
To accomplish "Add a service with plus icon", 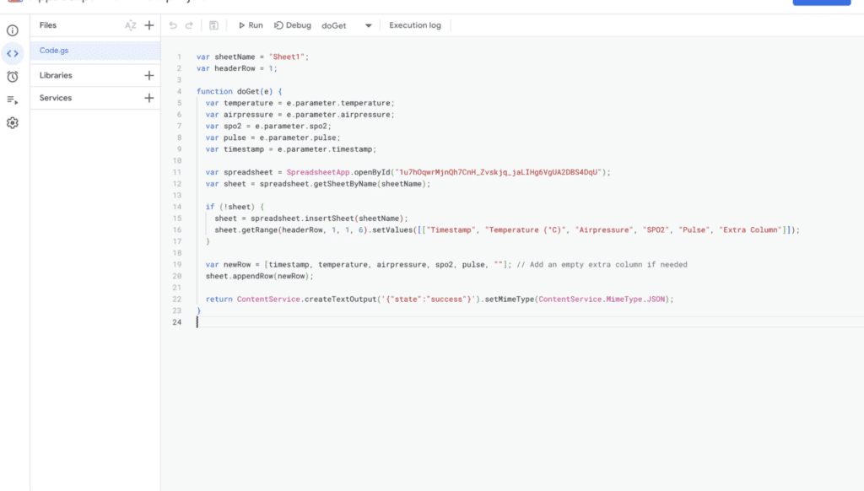I will point(149,98).
